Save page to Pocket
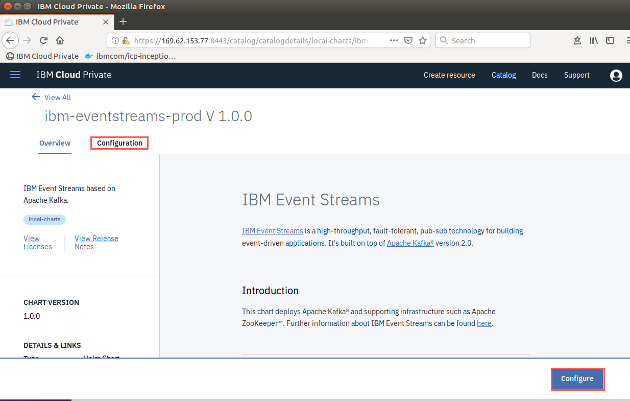Image resolution: width=630 pixels, height=401 pixels. 408,40
